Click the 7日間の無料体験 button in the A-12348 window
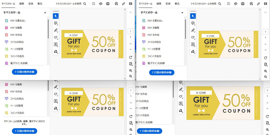 tap(150, 131)
